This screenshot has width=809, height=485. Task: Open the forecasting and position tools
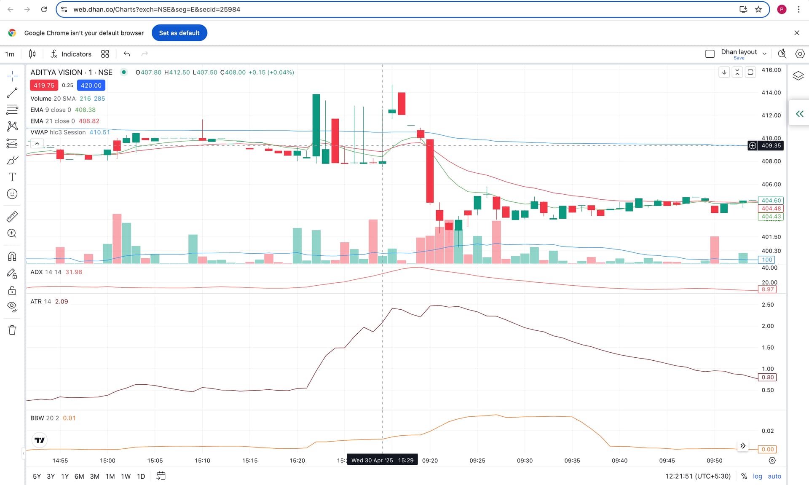[12, 143]
